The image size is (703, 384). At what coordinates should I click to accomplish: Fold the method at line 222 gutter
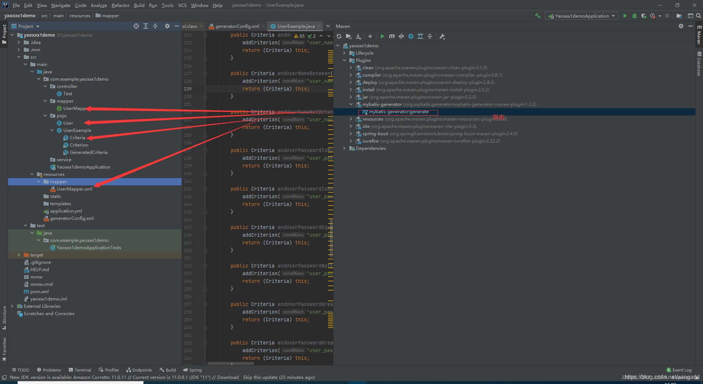coord(205,35)
